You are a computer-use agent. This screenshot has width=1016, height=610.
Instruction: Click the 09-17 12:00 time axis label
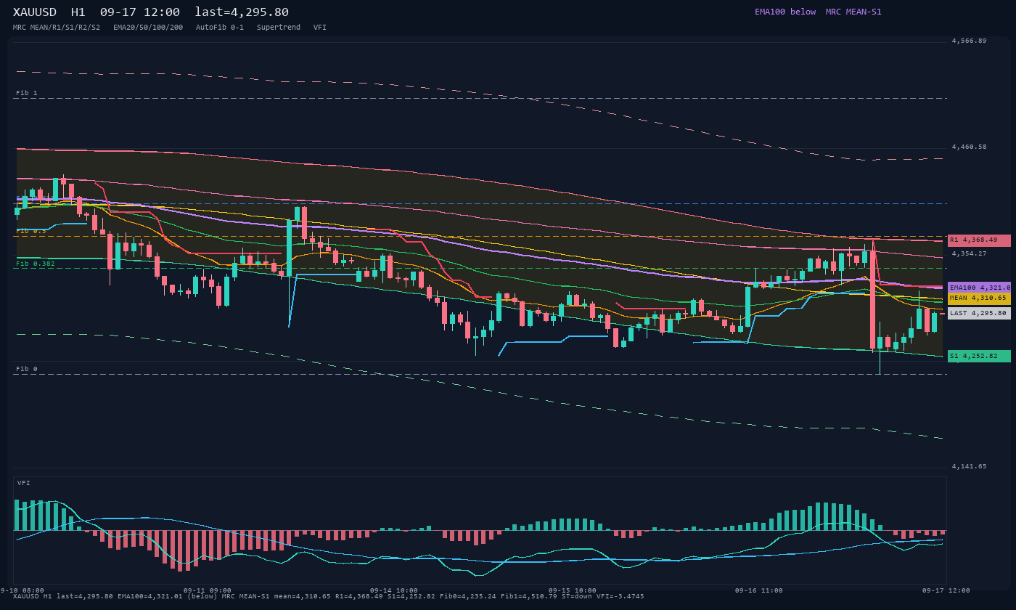coord(946,590)
